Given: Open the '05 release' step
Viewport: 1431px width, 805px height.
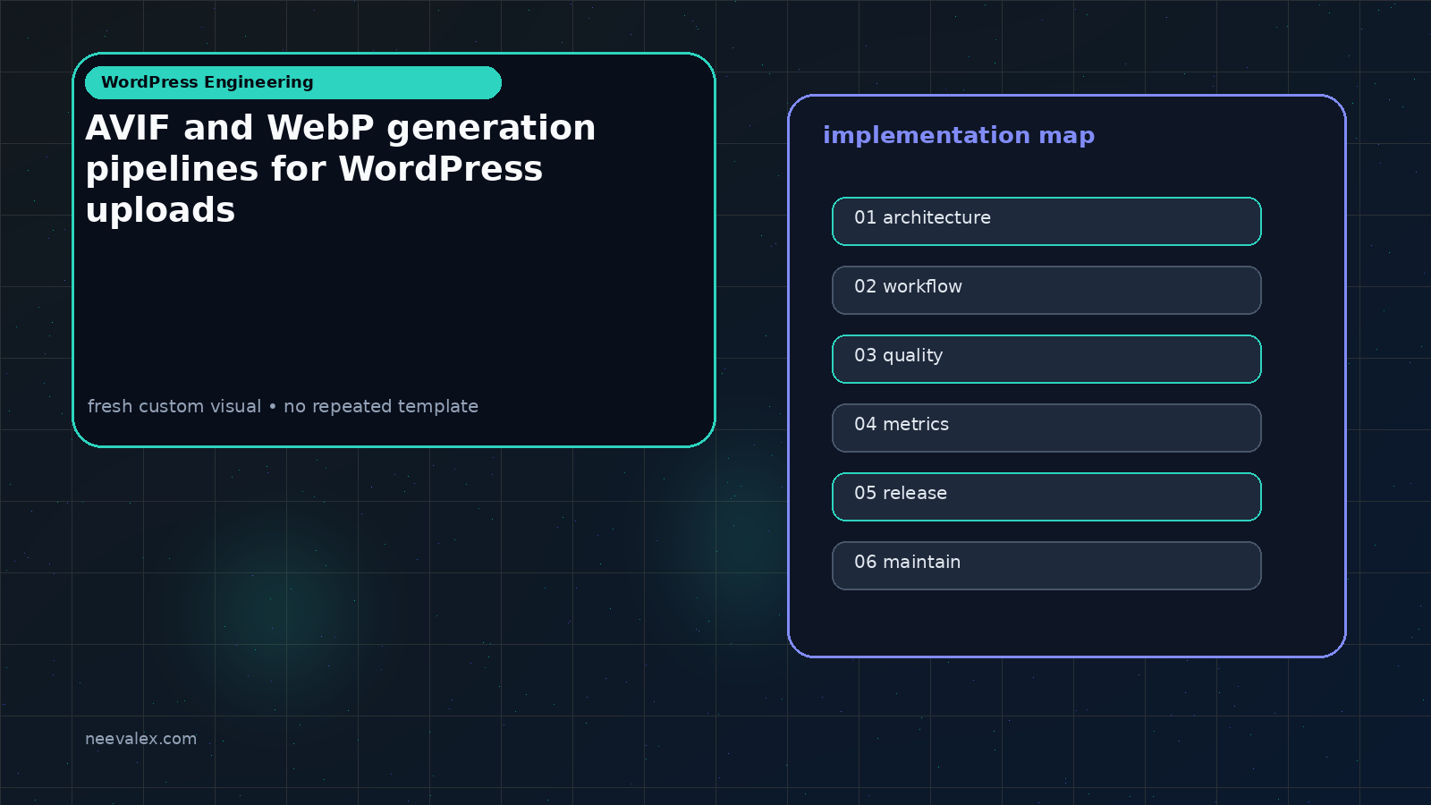Looking at the screenshot, I should 1046,496.
